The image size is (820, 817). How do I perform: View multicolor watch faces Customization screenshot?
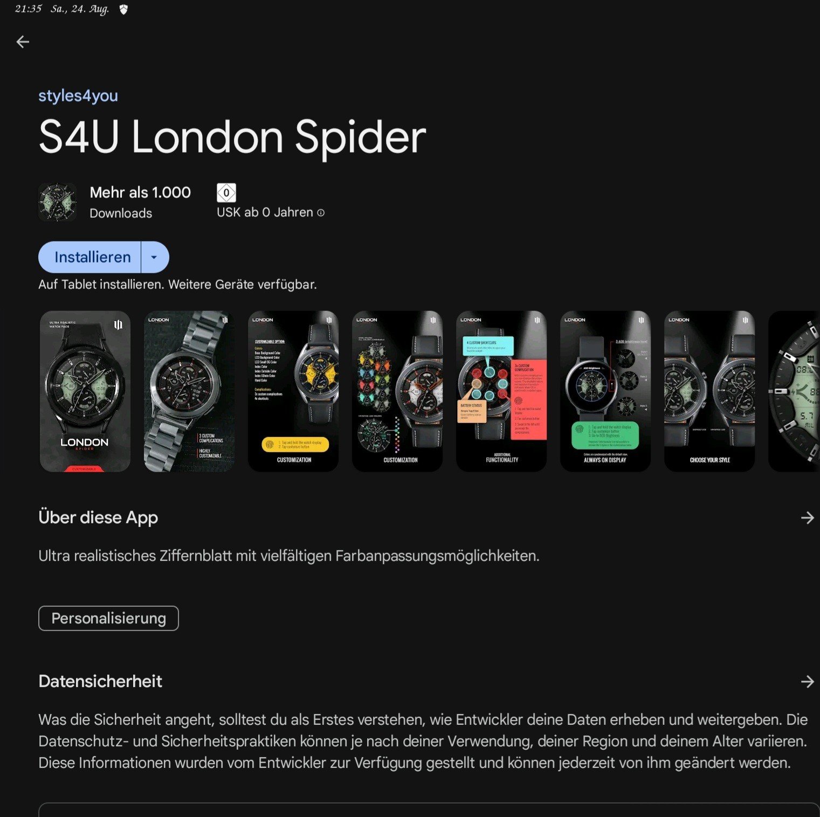tap(397, 391)
